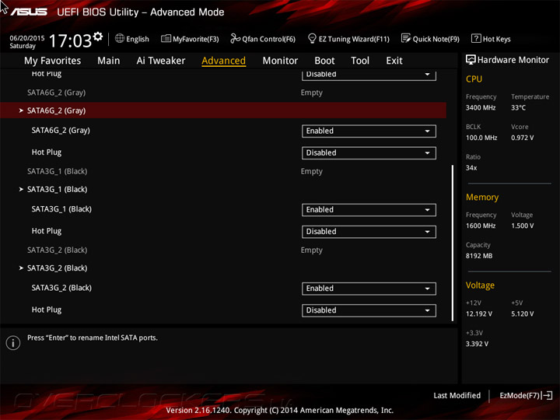The width and height of the screenshot is (560, 420).
Task: Click Last Modified button
Action: 457,395
